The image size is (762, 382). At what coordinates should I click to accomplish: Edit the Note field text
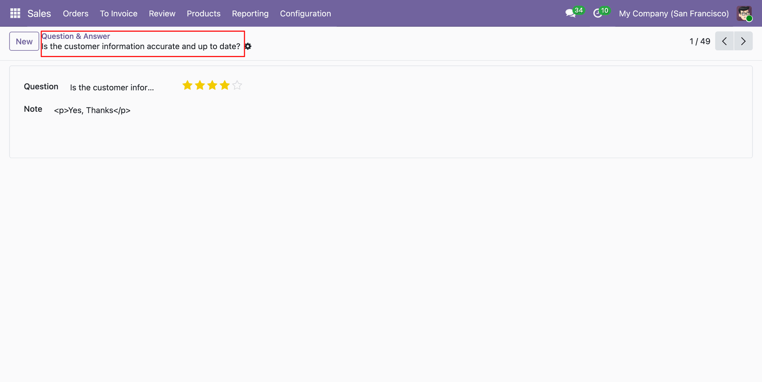point(92,110)
